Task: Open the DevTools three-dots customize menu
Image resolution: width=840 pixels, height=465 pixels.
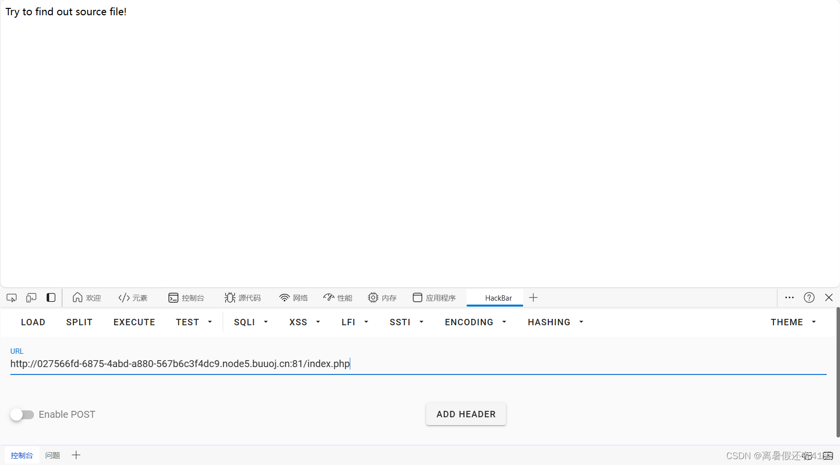Action: pyautogui.click(x=789, y=298)
